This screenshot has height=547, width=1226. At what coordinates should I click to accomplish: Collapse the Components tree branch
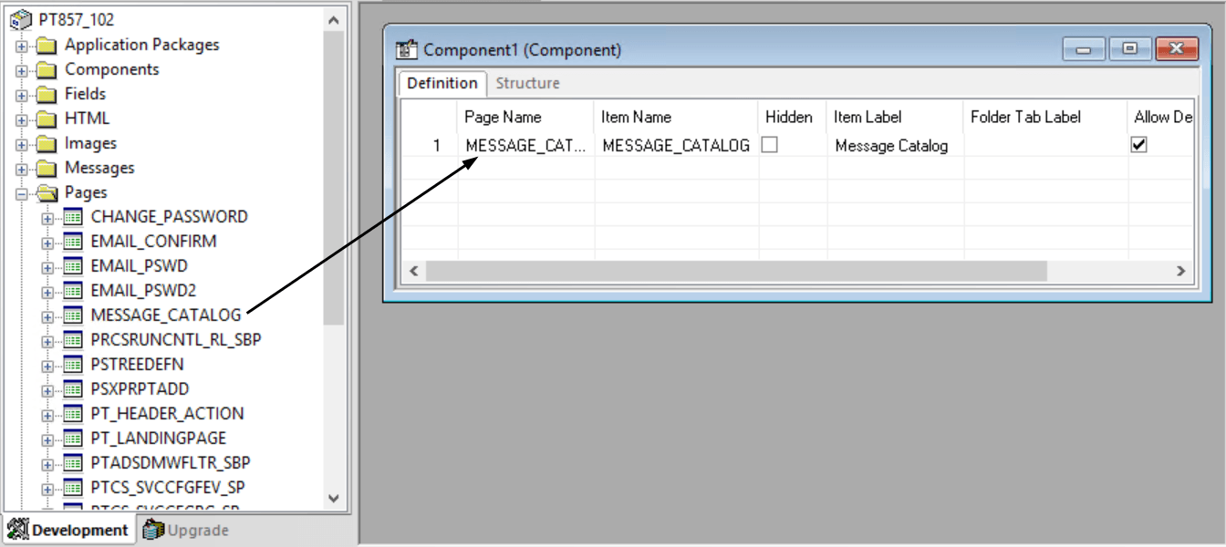[x=19, y=68]
